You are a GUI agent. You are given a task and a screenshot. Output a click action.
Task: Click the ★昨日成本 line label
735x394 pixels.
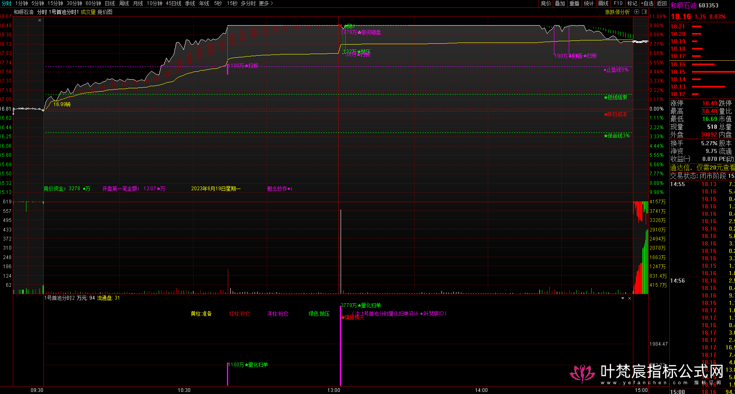(x=616, y=114)
